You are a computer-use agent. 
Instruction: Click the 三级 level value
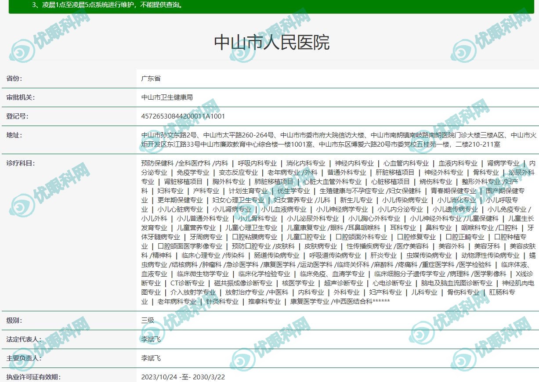pyautogui.click(x=148, y=321)
